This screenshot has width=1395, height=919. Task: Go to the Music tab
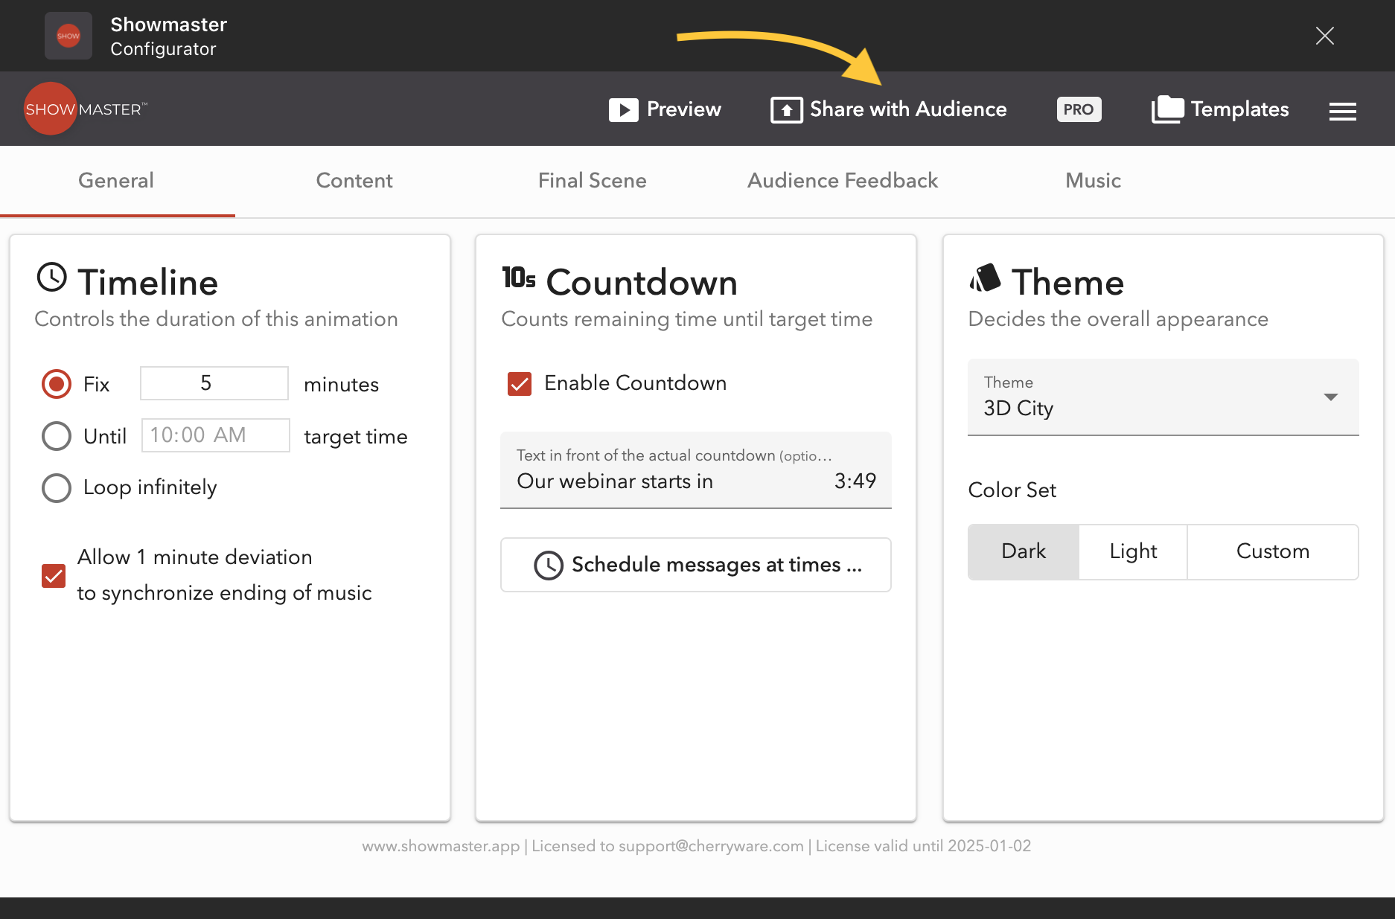pos(1092,181)
